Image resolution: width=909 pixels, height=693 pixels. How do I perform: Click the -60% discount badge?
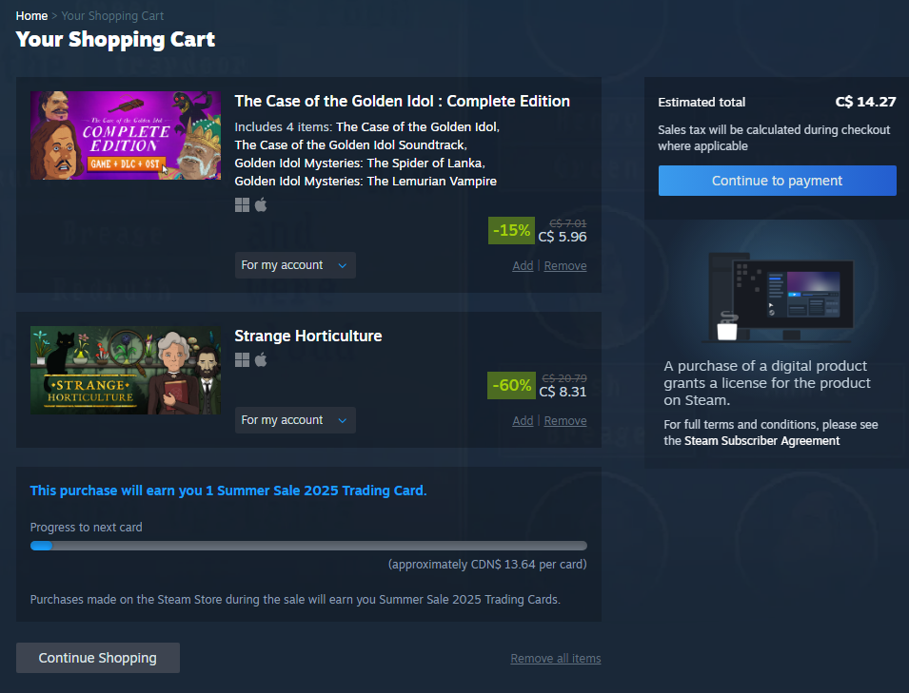(511, 386)
